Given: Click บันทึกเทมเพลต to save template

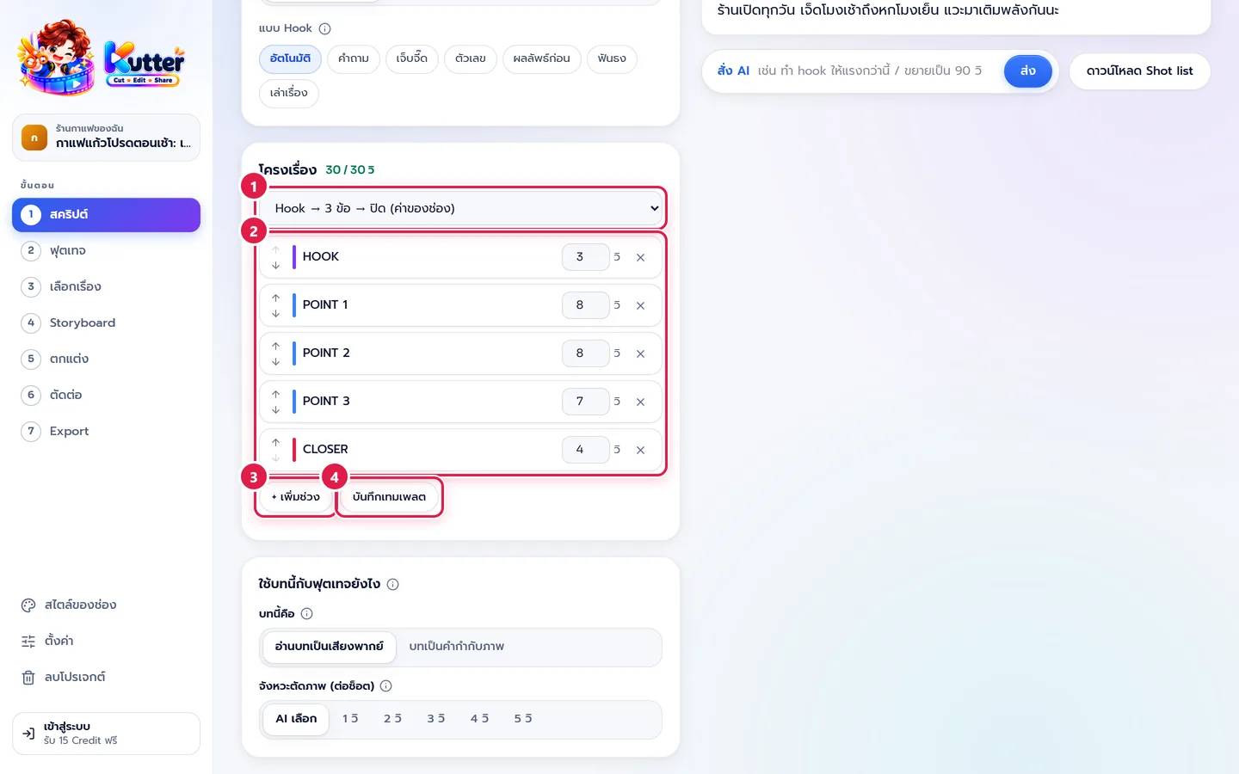Looking at the screenshot, I should point(389,497).
